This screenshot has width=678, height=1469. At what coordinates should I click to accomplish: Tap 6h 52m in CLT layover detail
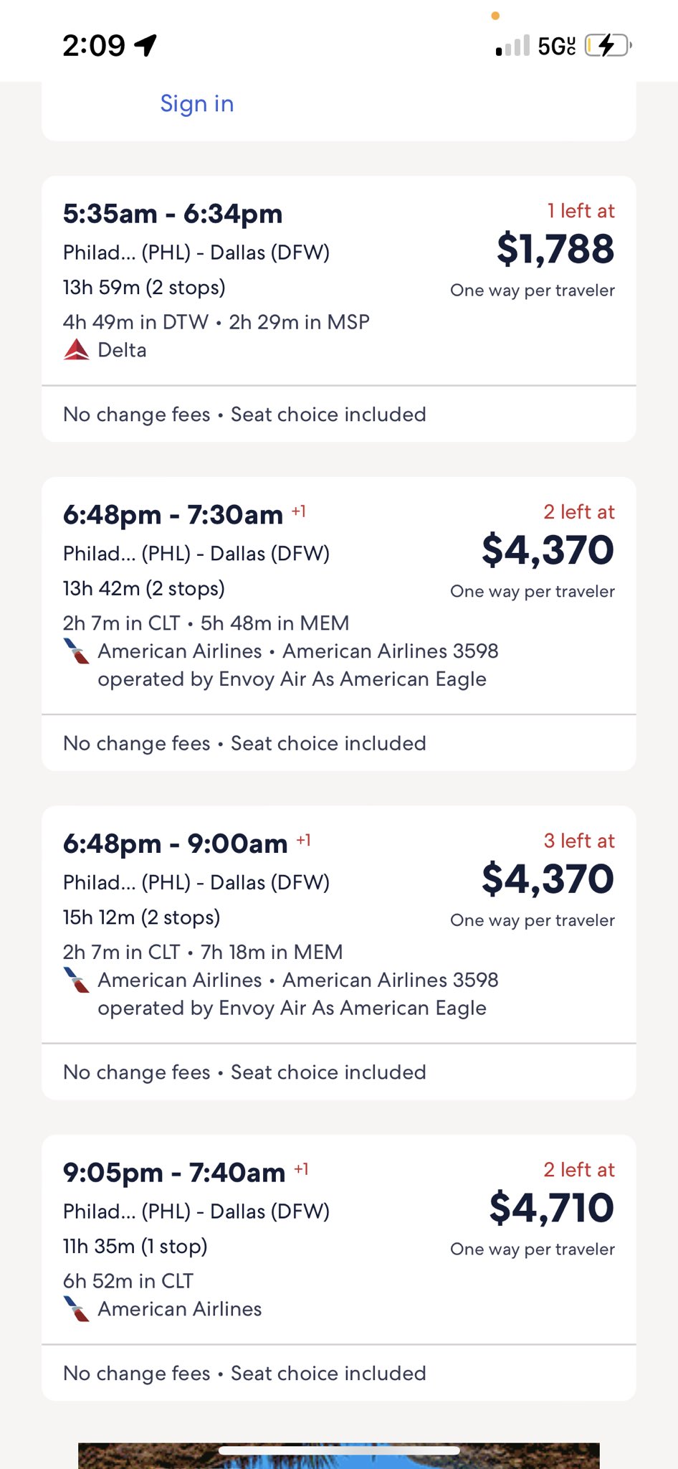(x=128, y=1281)
